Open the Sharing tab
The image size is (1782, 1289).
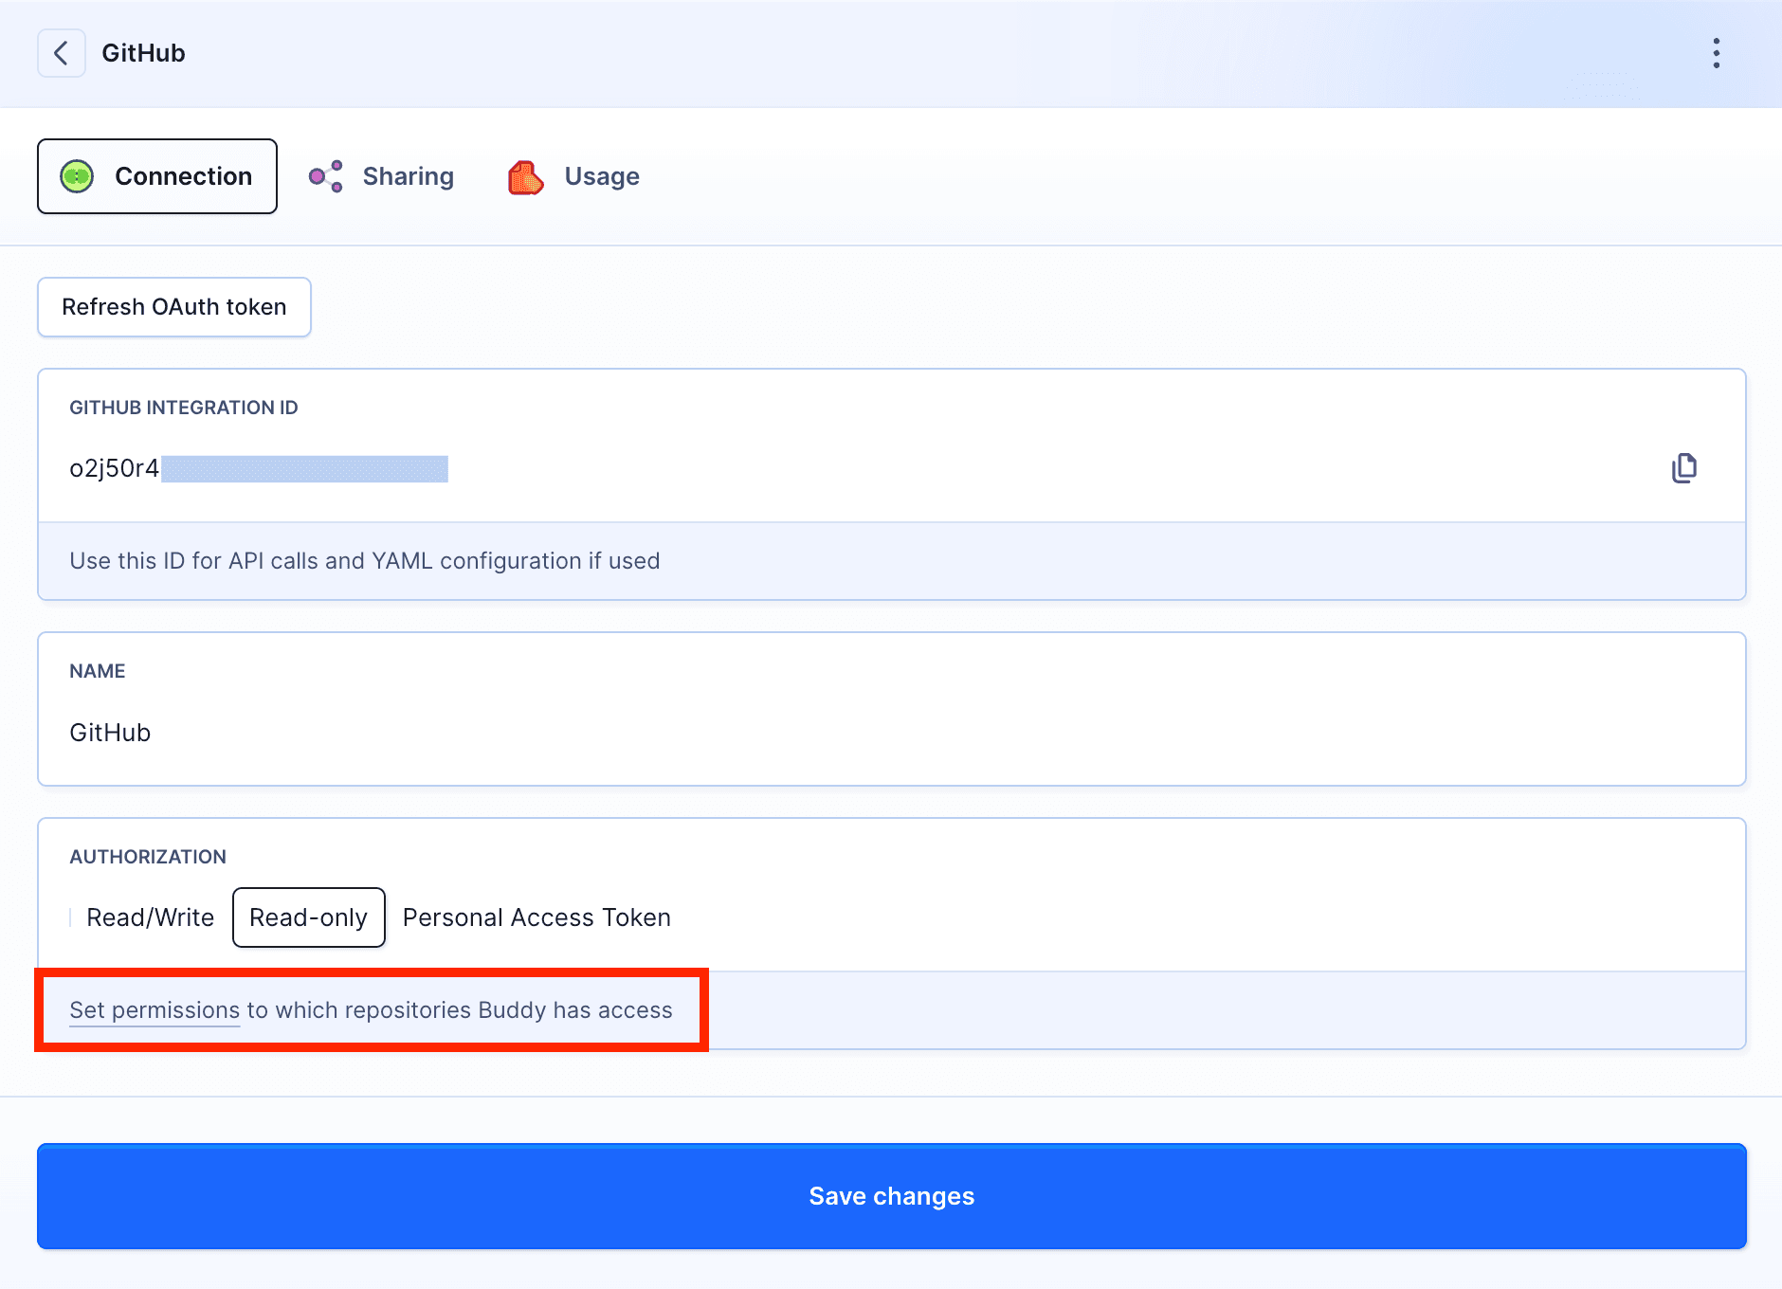click(x=381, y=176)
